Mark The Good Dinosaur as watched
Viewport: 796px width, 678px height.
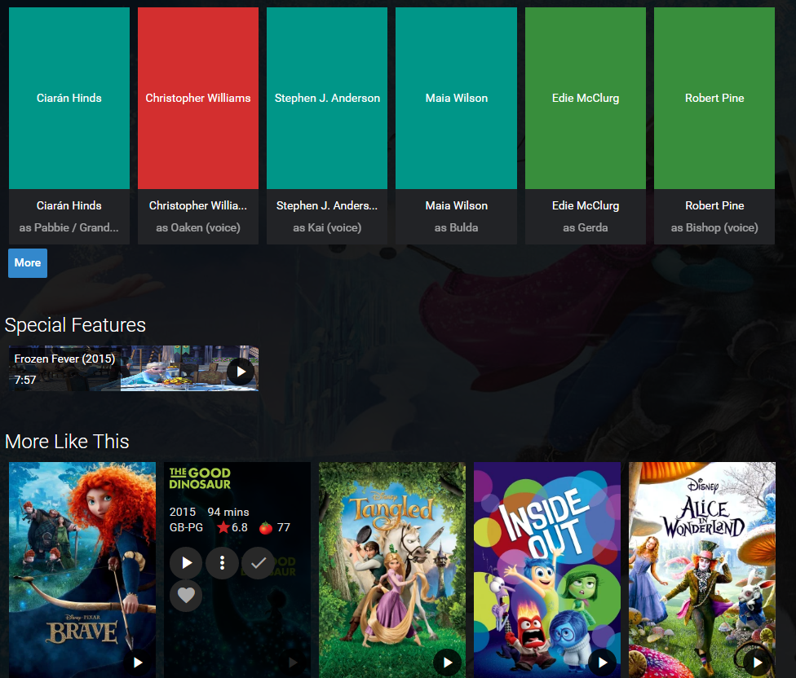tap(258, 562)
